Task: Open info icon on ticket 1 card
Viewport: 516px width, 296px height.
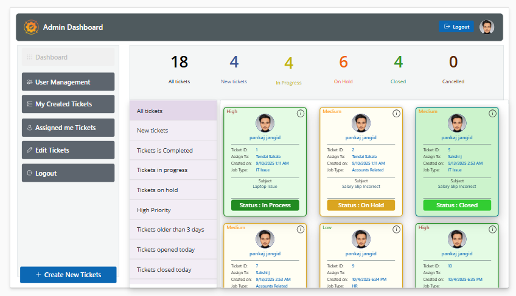Action: click(x=301, y=114)
